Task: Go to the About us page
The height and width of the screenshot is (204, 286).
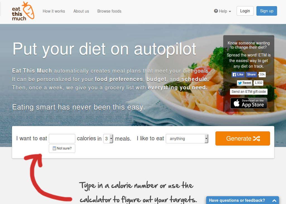Action: pos(81,11)
